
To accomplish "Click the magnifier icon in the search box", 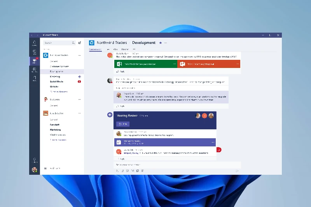I will (x=73, y=43).
